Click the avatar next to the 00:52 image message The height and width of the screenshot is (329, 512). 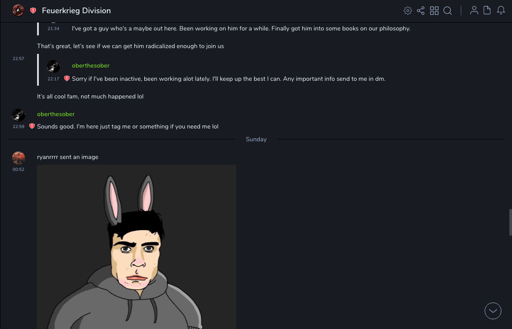[19, 158]
